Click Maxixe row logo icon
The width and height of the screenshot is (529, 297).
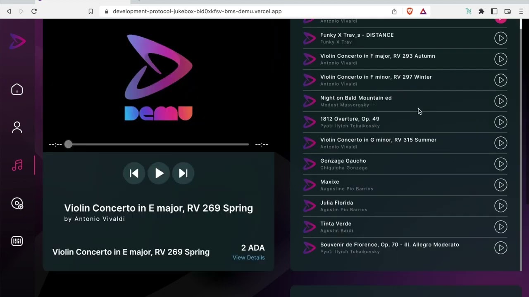(x=309, y=185)
